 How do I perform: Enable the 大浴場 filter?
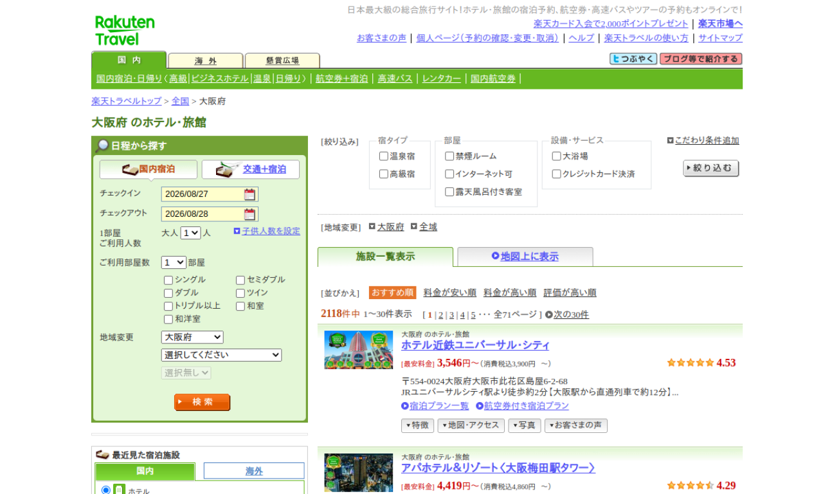557,156
